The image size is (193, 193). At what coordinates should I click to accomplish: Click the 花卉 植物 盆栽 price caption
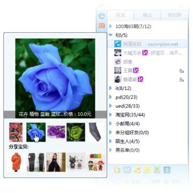tap(55, 114)
